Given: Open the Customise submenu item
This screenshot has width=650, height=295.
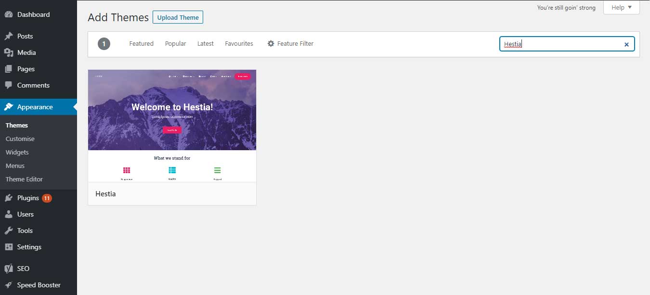Looking at the screenshot, I should click(x=20, y=139).
